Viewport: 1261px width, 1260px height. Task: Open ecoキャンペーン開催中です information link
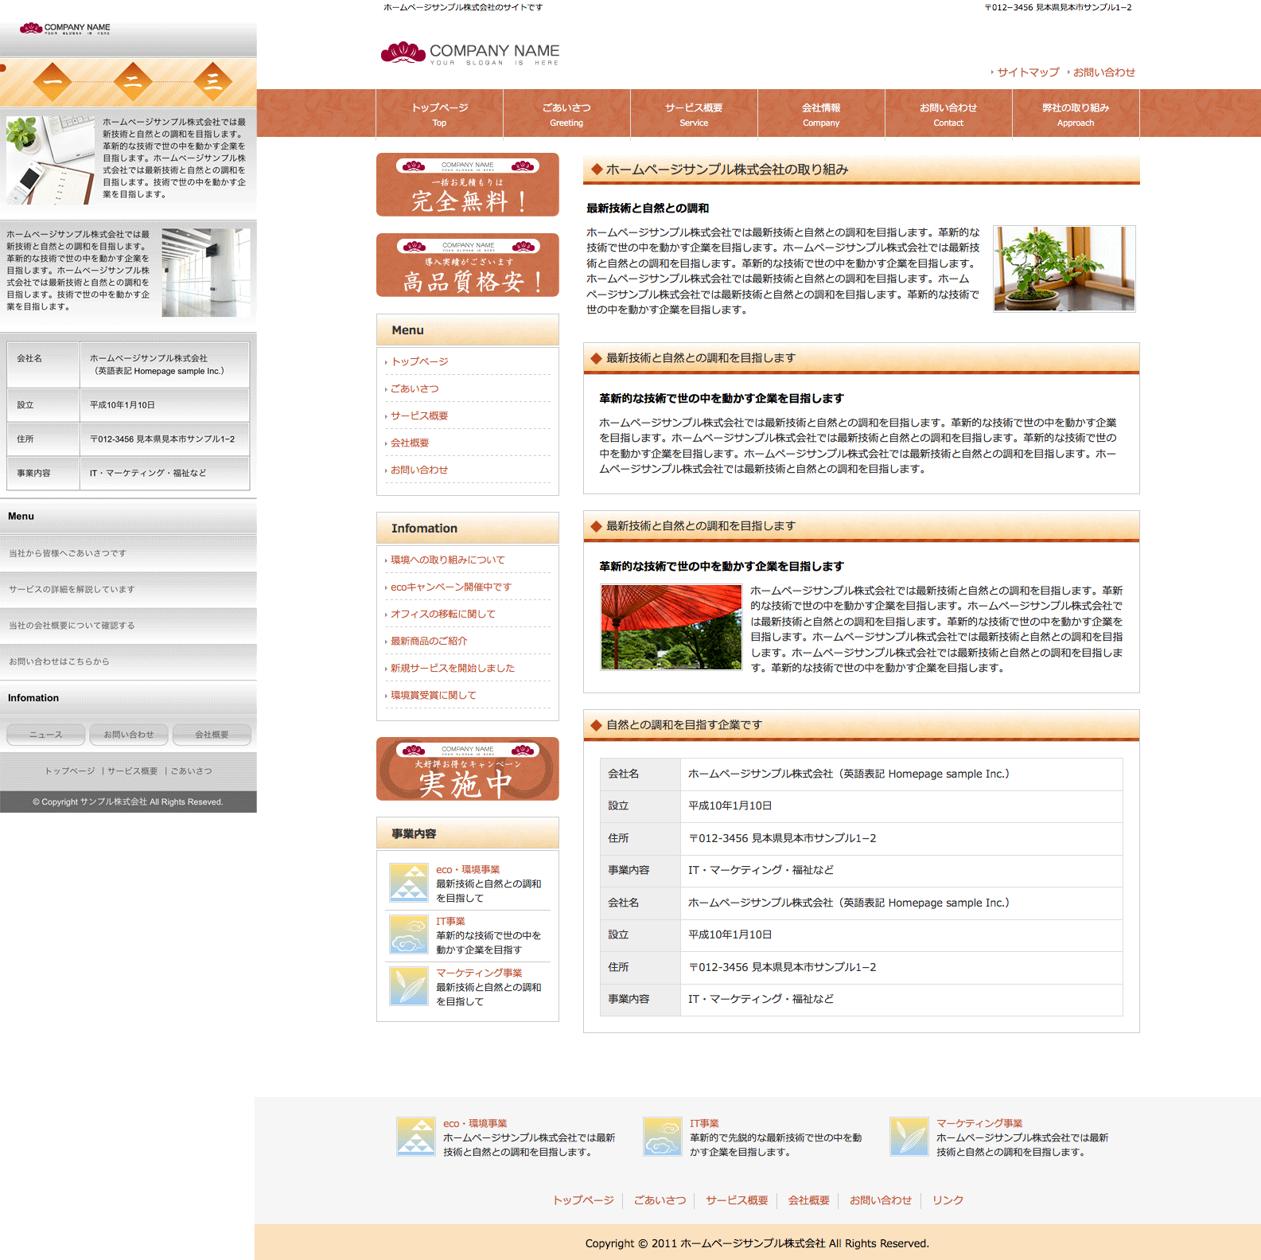click(x=450, y=587)
